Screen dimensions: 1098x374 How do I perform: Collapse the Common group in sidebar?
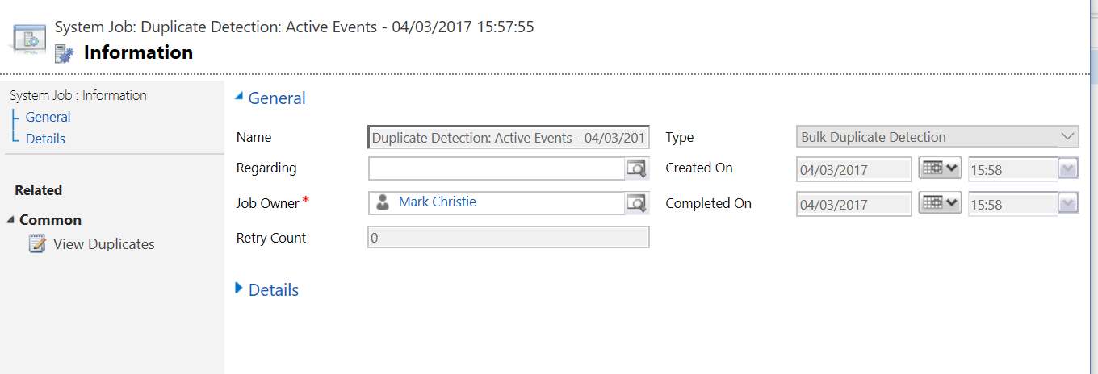10,220
